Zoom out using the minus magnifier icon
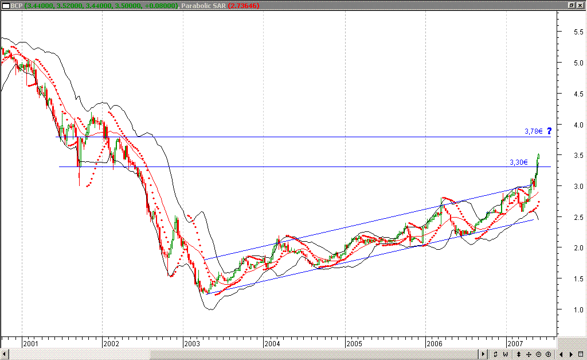The image size is (587, 360). pyautogui.click(x=539, y=354)
